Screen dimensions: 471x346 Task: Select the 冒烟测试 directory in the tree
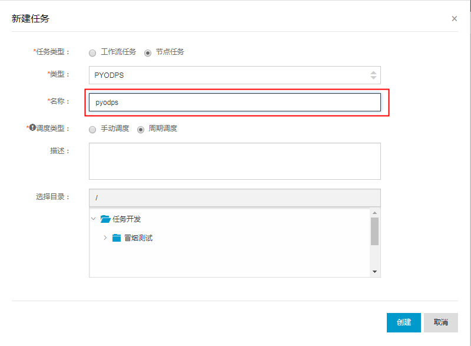[x=137, y=238]
